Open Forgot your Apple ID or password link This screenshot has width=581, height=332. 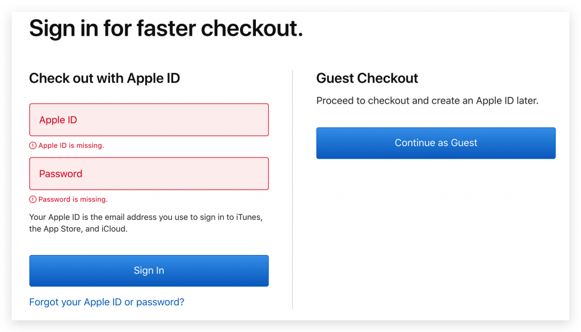(x=107, y=302)
